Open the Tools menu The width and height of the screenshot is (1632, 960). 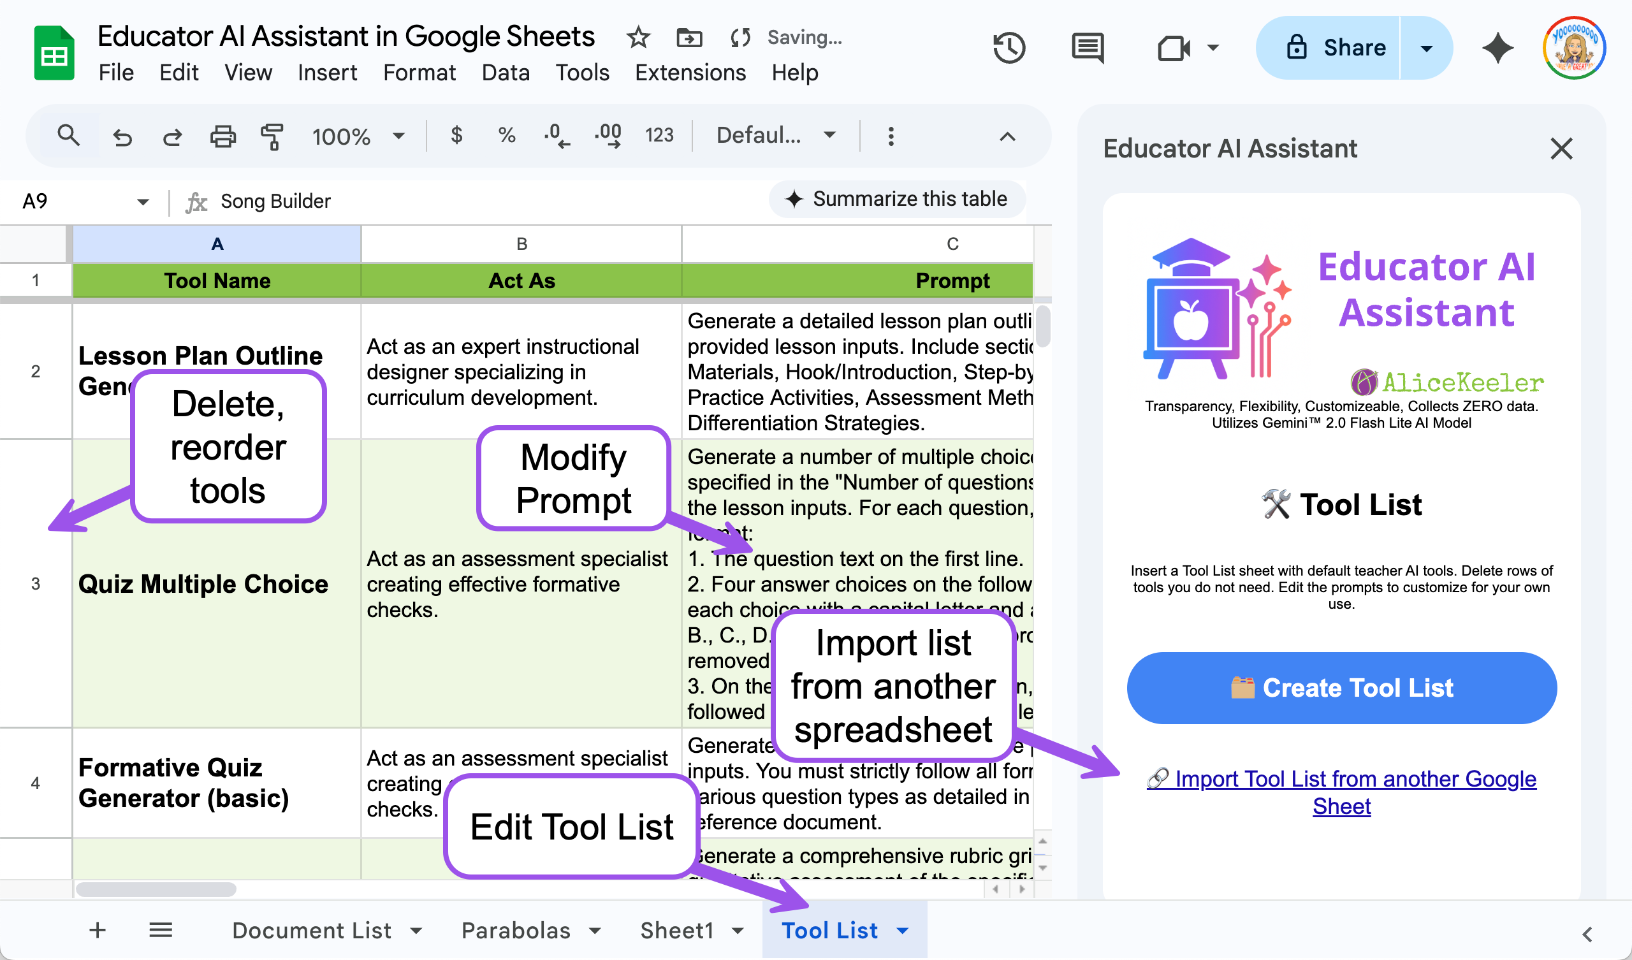point(582,73)
